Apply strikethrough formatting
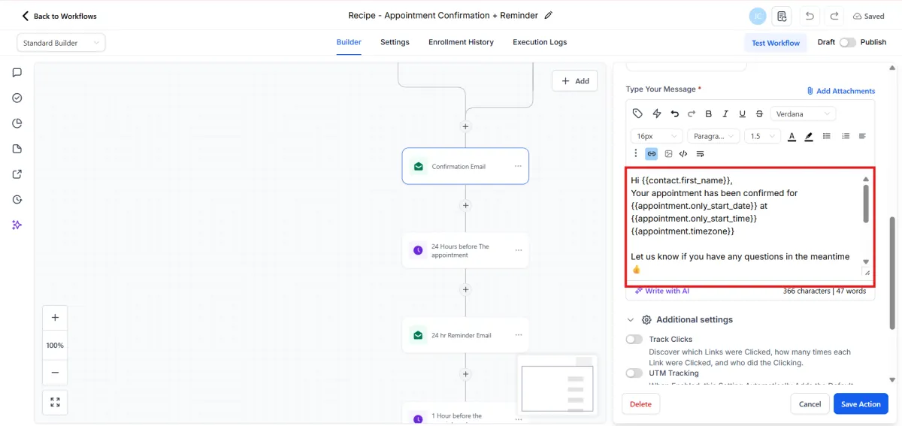This screenshot has height=426, width=902. [x=759, y=113]
